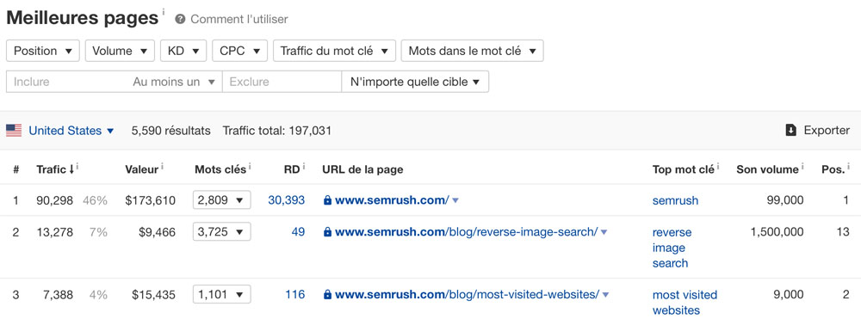Click info icon beside Son volume header
The width and height of the screenshot is (861, 325).
(802, 166)
